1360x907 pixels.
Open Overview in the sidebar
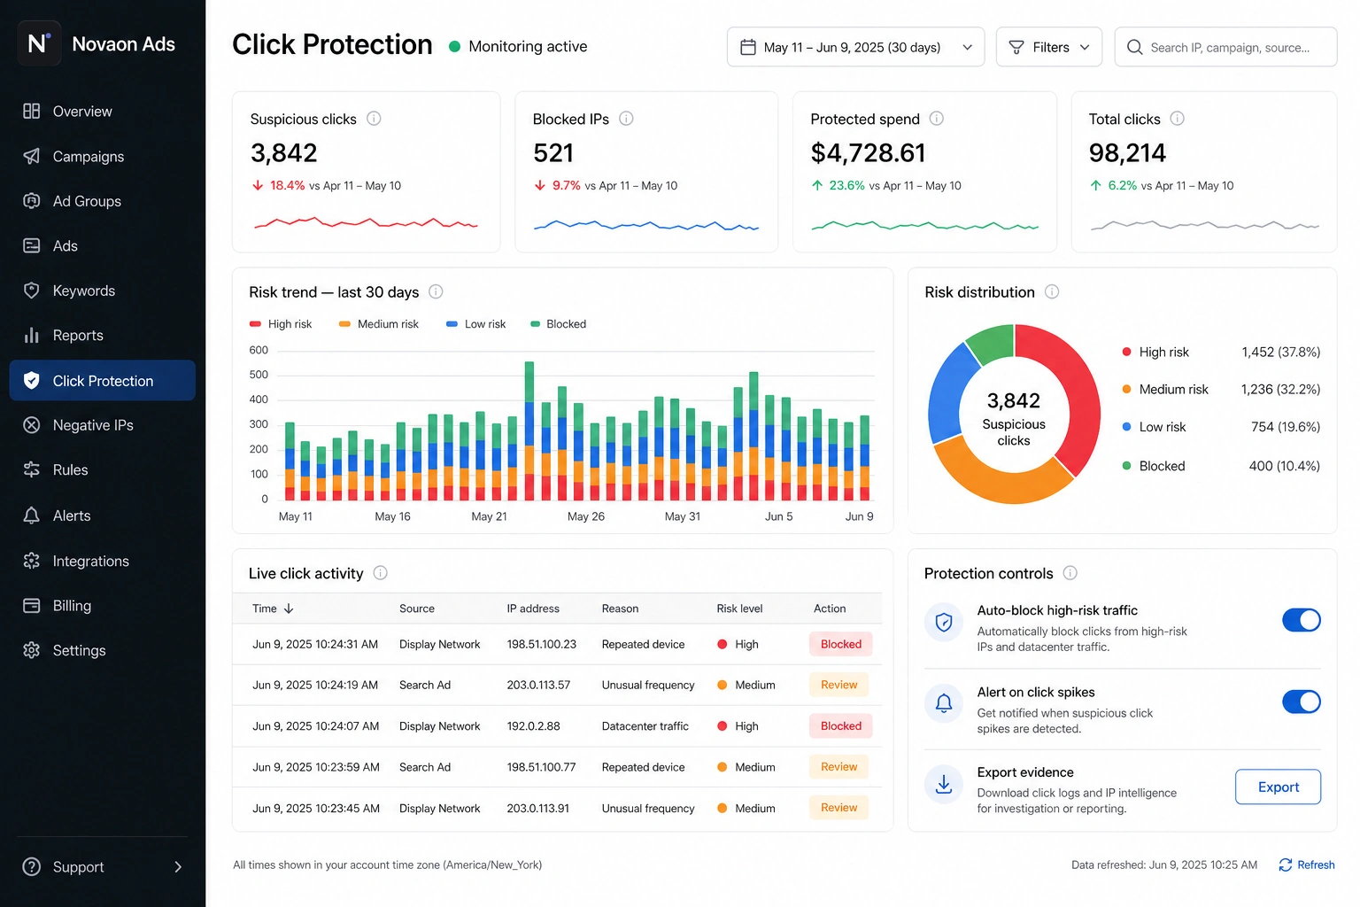[103, 111]
